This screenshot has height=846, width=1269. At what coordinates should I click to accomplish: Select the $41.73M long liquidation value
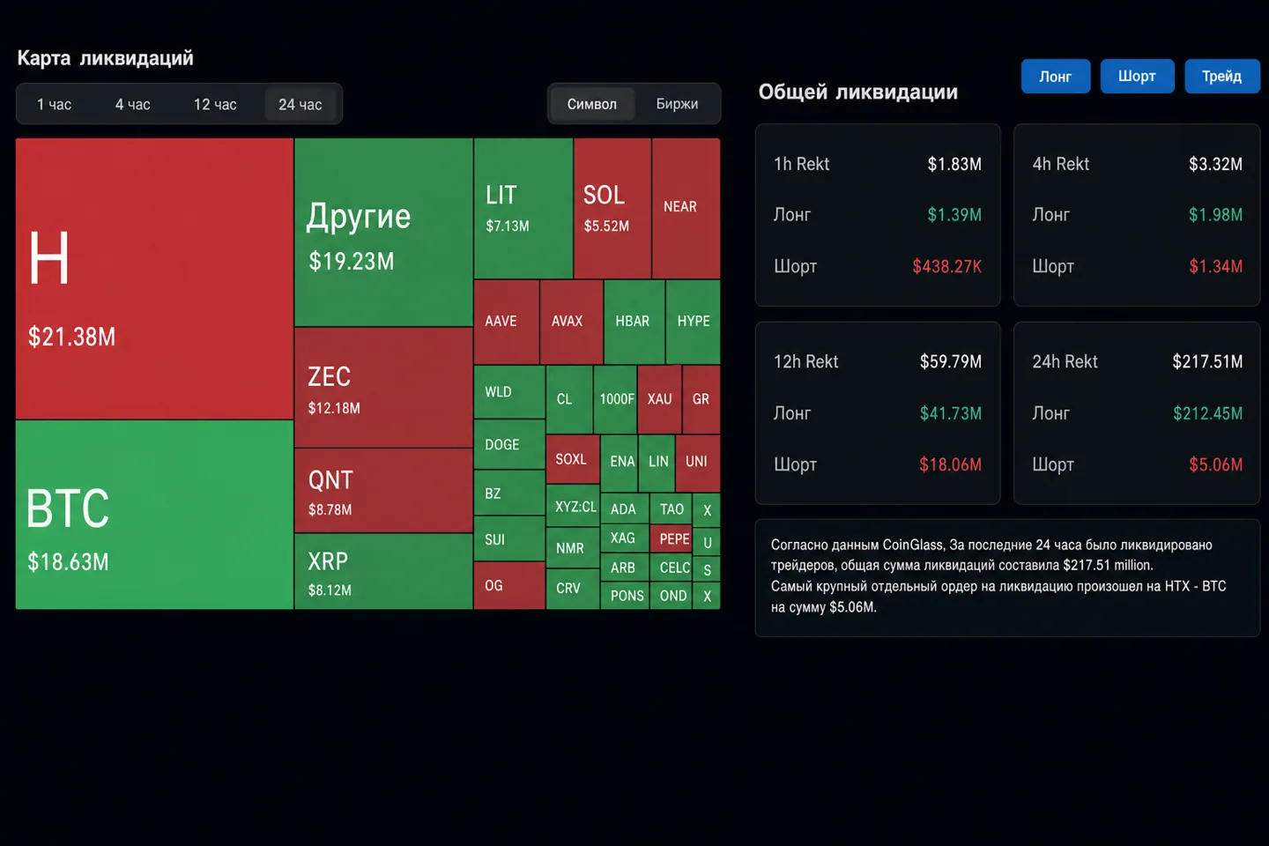tap(951, 413)
